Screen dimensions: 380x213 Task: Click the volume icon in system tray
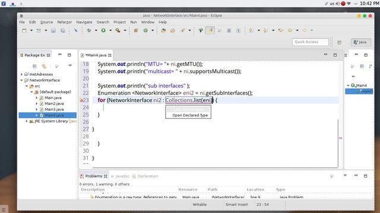tap(338, 4)
